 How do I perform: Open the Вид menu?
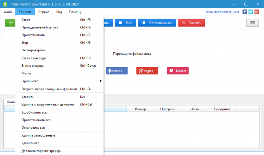tap(59, 12)
